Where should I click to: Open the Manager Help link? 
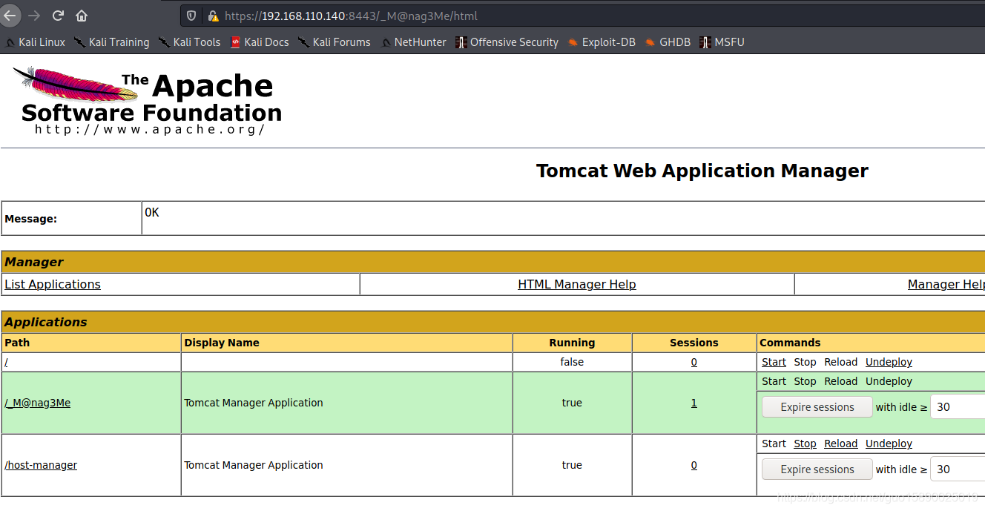coord(946,284)
